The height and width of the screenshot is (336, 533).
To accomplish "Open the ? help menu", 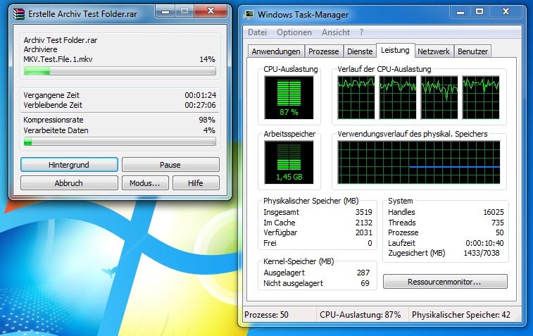I will (x=361, y=32).
